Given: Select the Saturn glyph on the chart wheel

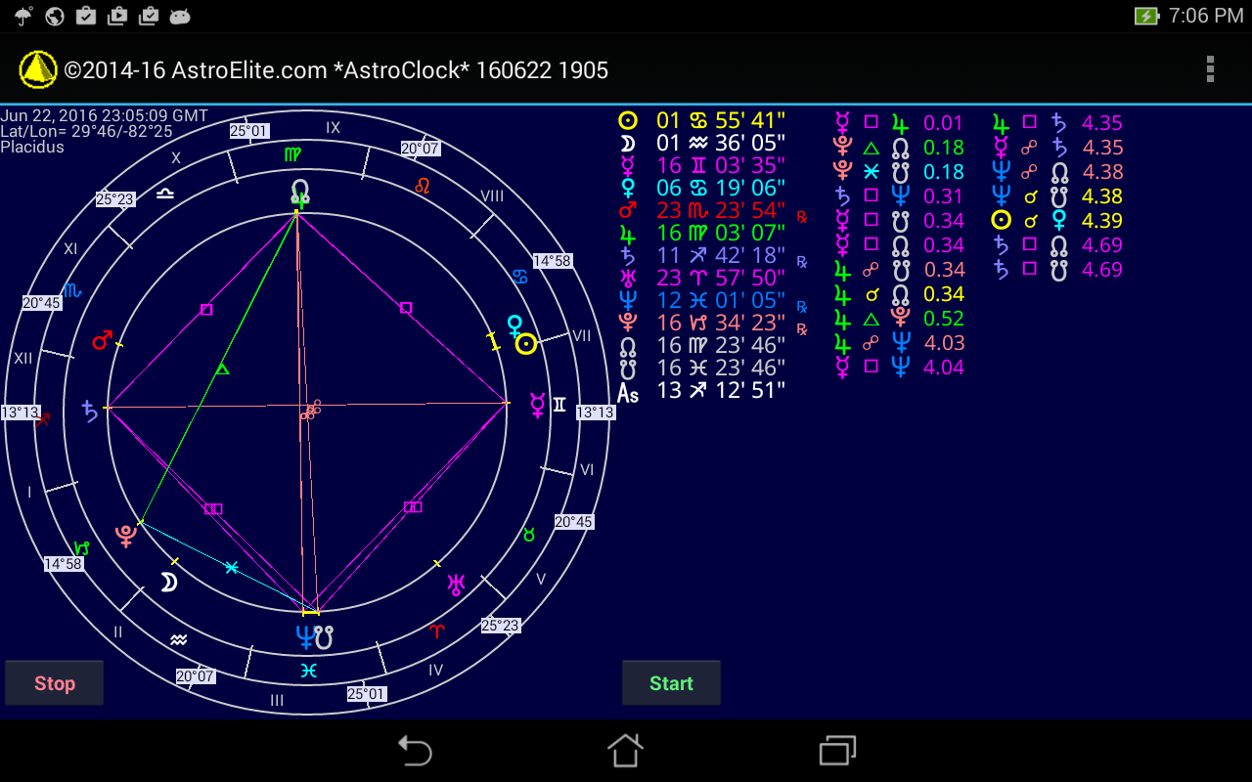Looking at the screenshot, I should (x=90, y=412).
